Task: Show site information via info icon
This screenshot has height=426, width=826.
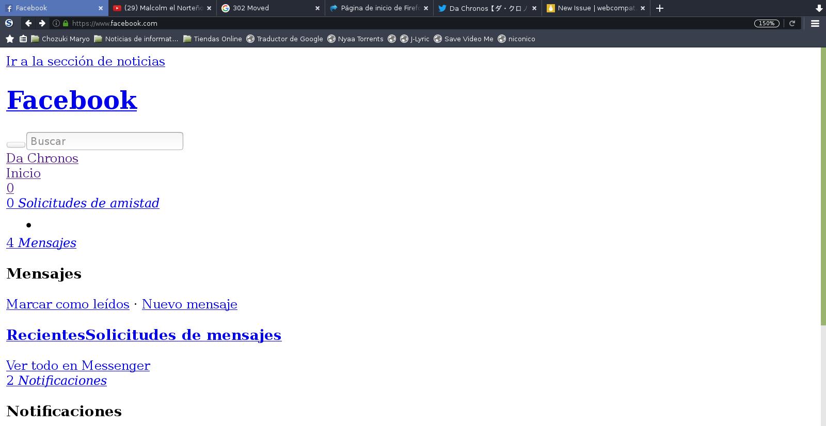Action: point(56,23)
